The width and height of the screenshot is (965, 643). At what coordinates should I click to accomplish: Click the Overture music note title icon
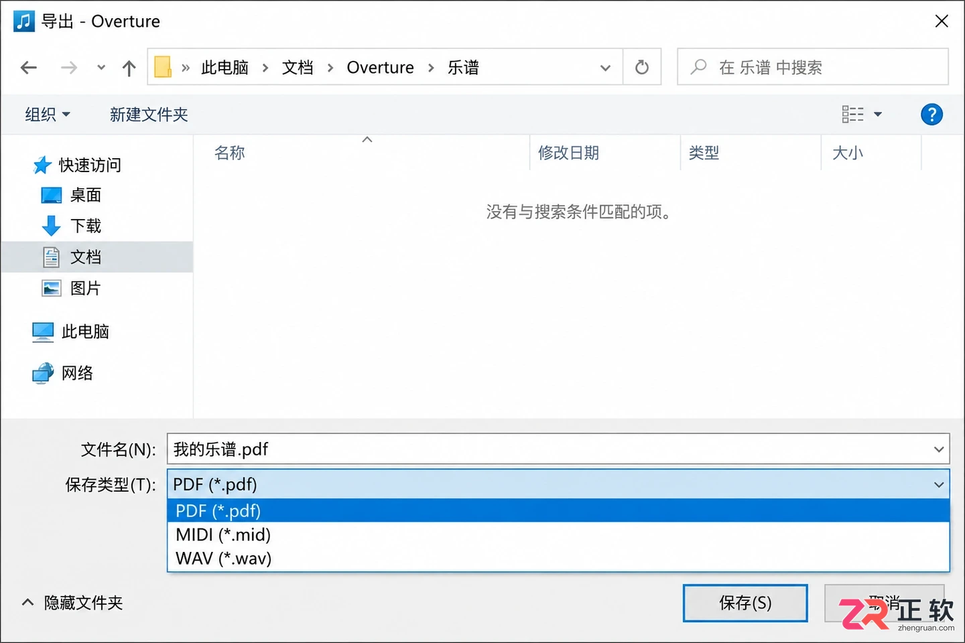click(x=24, y=21)
